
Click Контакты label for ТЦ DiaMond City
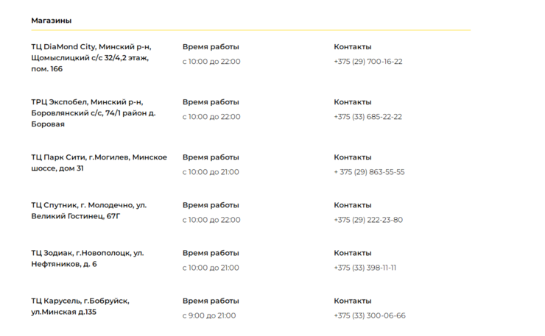point(352,47)
